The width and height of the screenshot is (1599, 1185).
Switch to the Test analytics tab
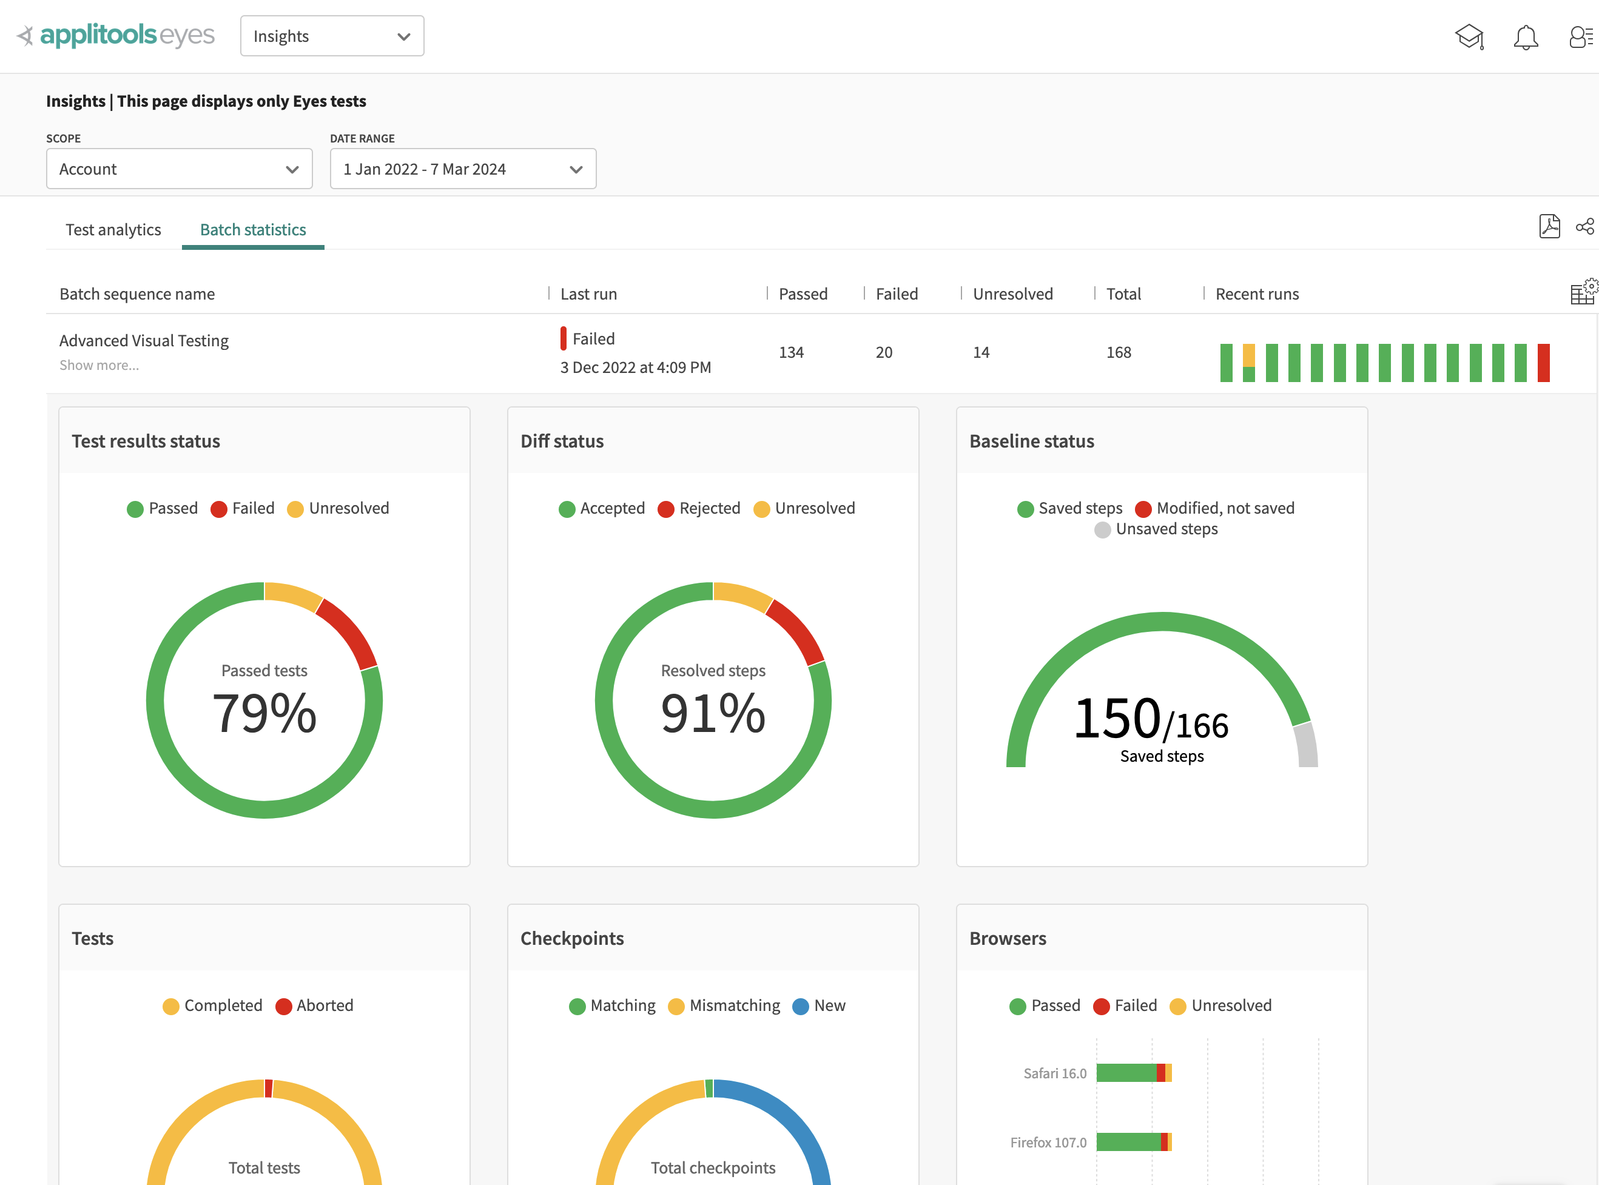[113, 229]
